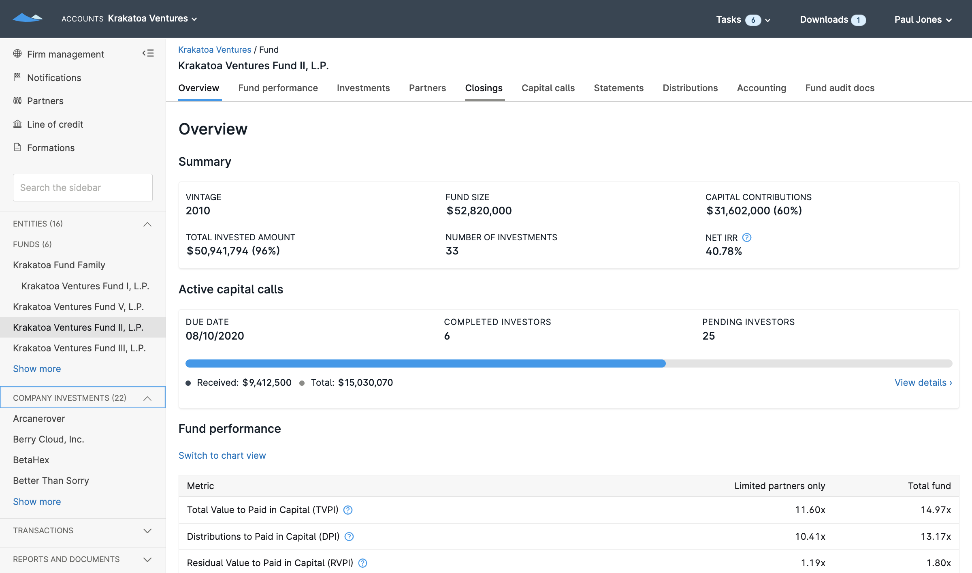The width and height of the screenshot is (972, 573).
Task: Select the Overview tab
Action: pos(199,88)
